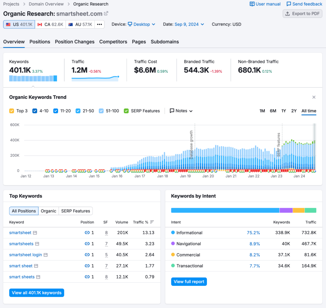Select the All Positions filter

click(24, 211)
